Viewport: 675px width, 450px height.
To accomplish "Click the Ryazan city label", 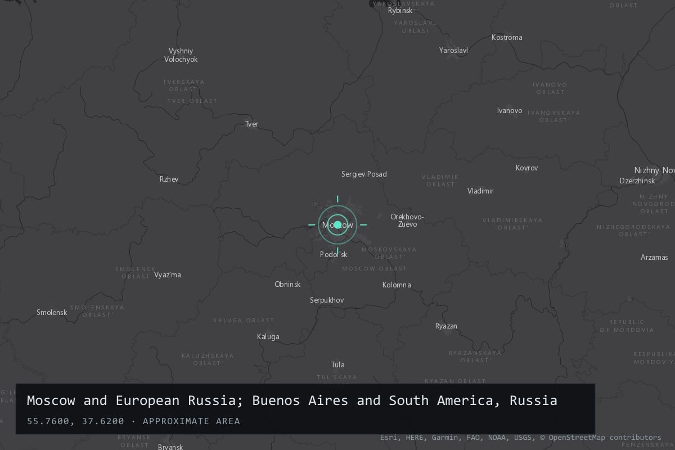I will [x=446, y=326].
